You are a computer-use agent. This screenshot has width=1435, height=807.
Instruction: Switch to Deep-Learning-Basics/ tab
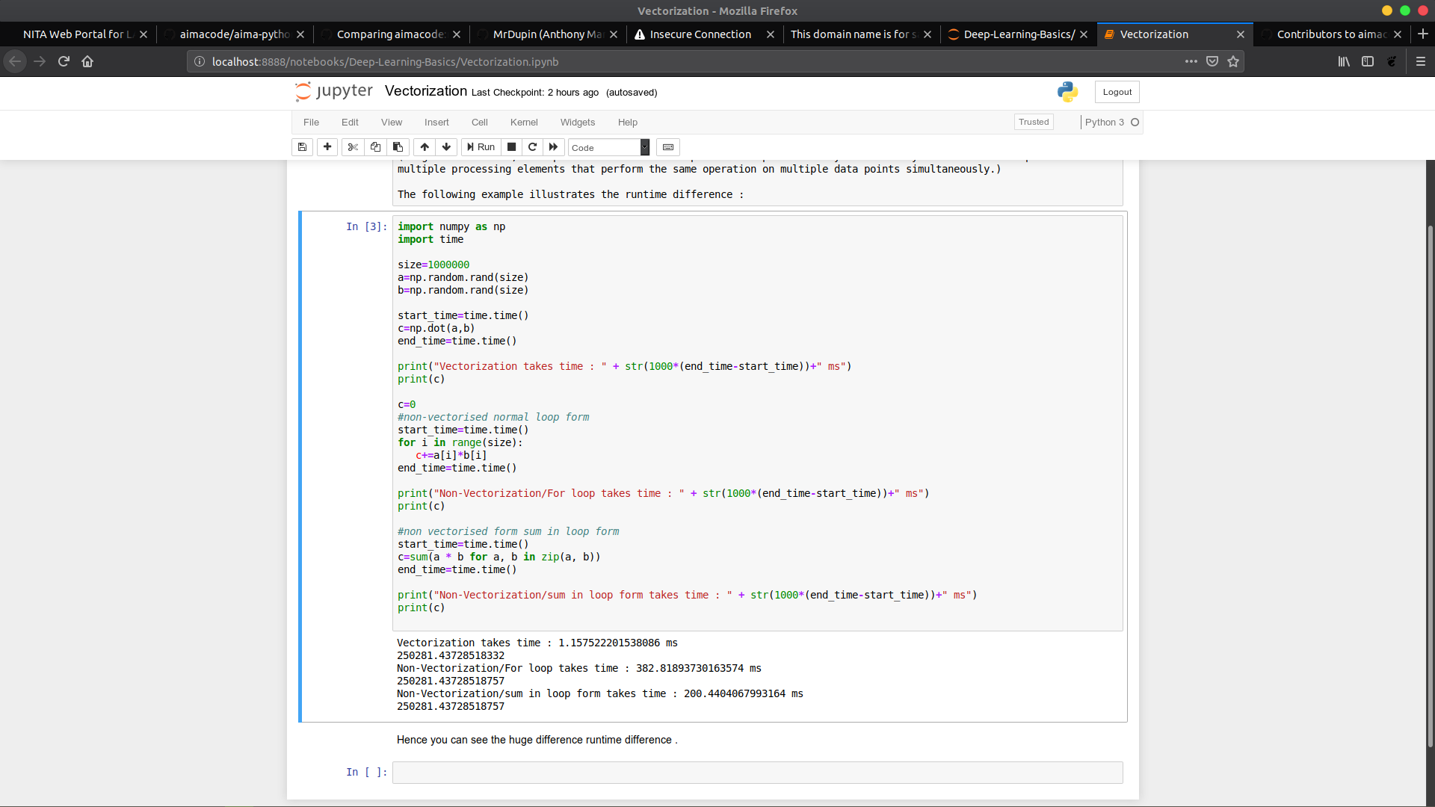(1019, 34)
